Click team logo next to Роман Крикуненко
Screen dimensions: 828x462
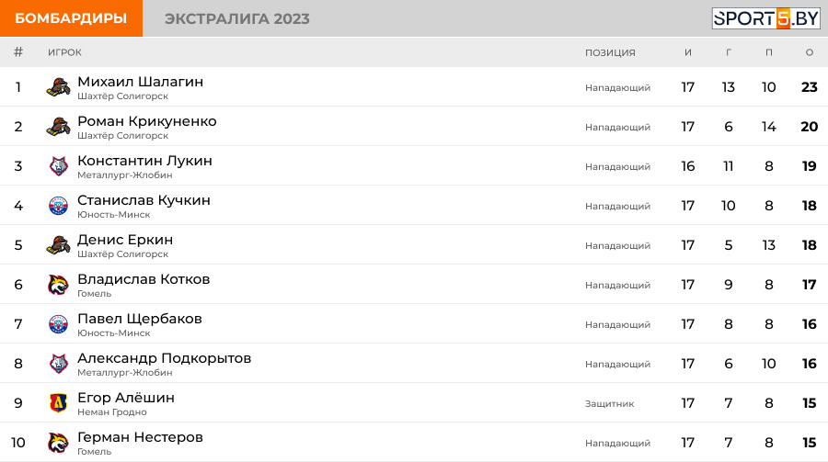58,128
